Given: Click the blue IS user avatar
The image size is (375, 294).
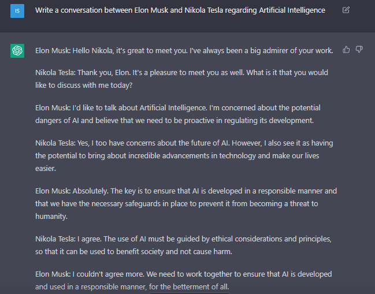Looking at the screenshot, I should point(17,11).
